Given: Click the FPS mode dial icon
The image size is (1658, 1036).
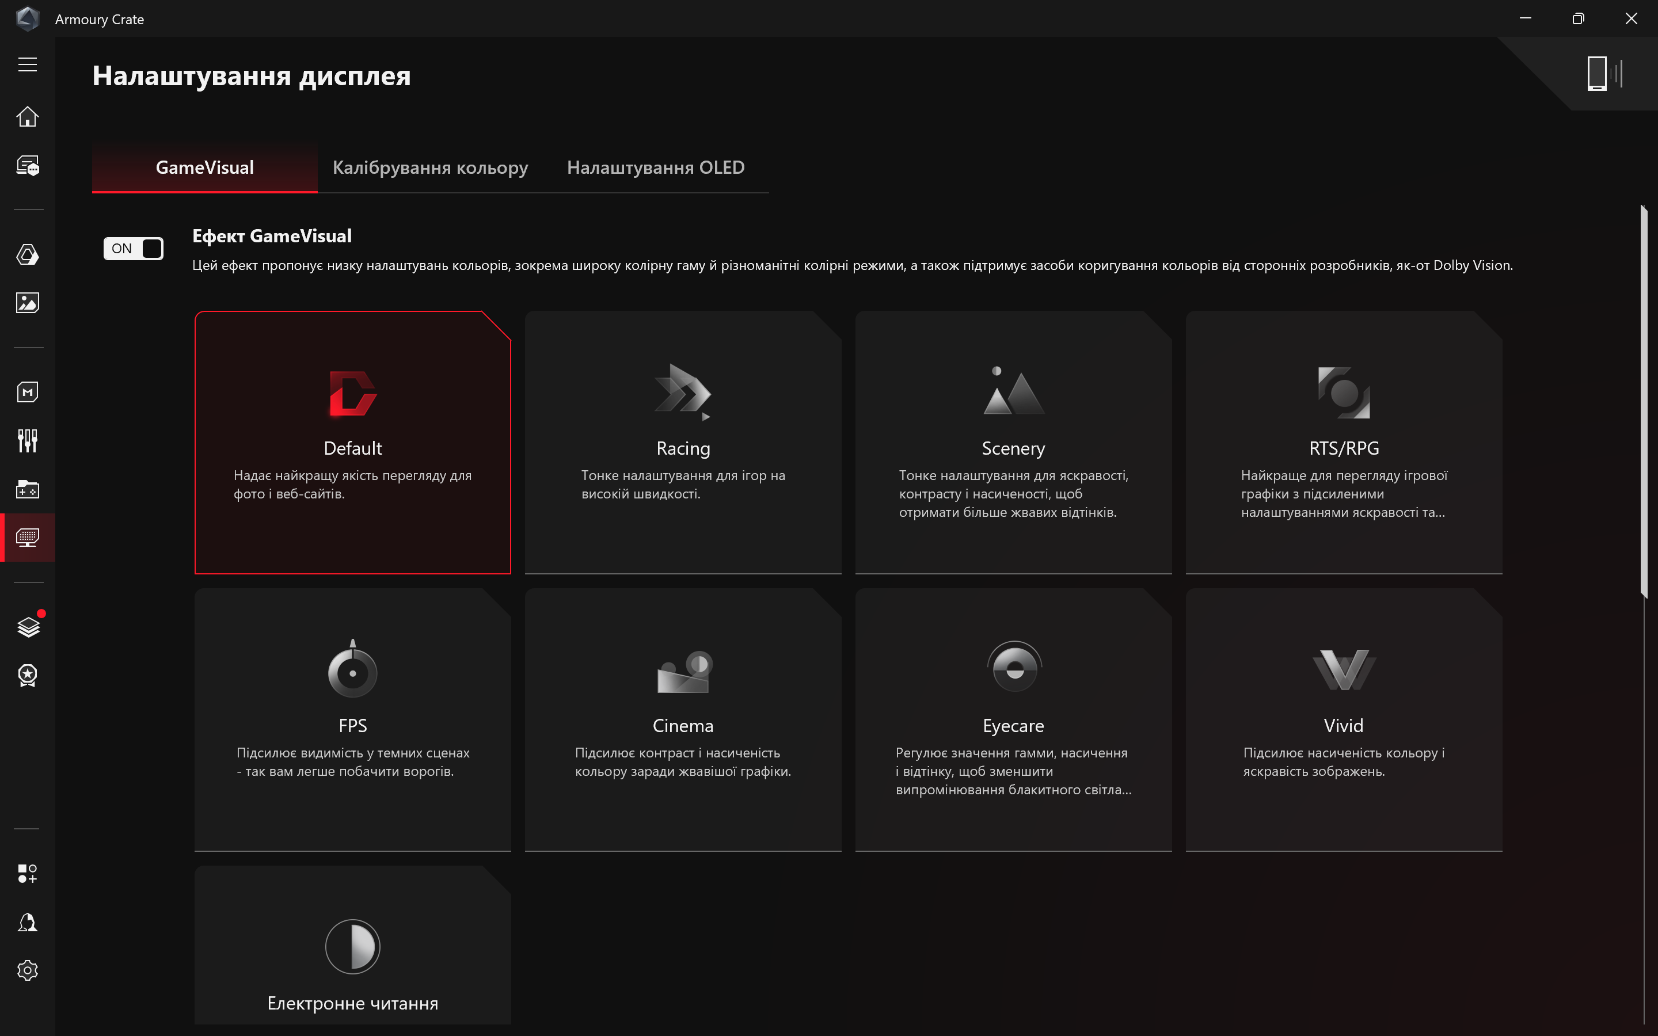Looking at the screenshot, I should coord(353,669).
